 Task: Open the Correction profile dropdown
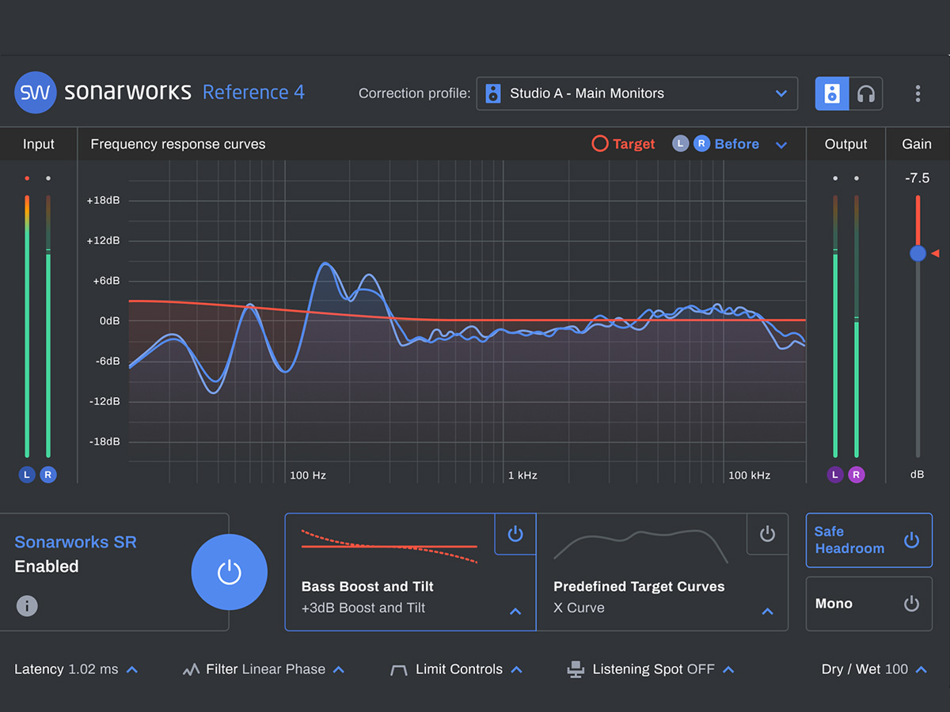[637, 93]
